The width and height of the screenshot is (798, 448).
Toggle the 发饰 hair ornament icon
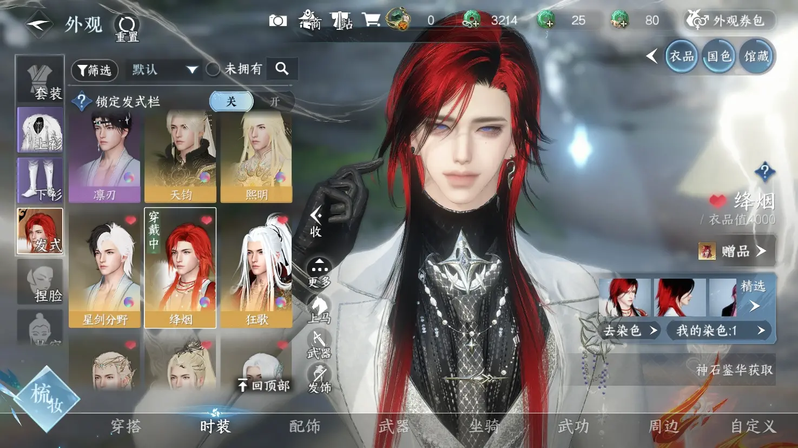click(x=319, y=379)
